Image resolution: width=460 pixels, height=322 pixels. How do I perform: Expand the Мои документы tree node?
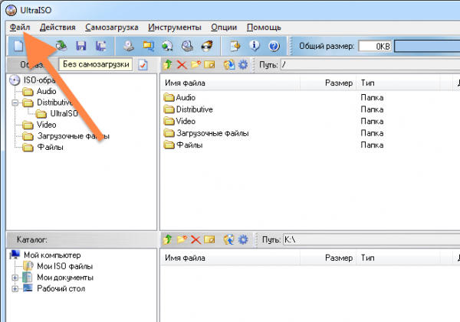[x=15, y=277]
